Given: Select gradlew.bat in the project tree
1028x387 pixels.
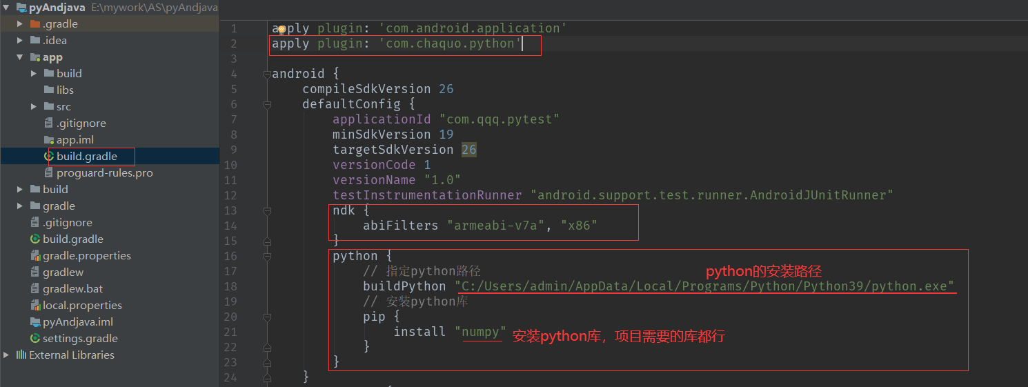Looking at the screenshot, I should 72,289.
